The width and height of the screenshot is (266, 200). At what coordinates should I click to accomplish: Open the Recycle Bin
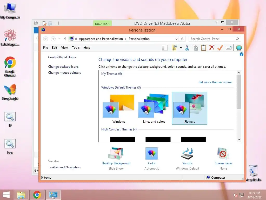click(x=254, y=173)
